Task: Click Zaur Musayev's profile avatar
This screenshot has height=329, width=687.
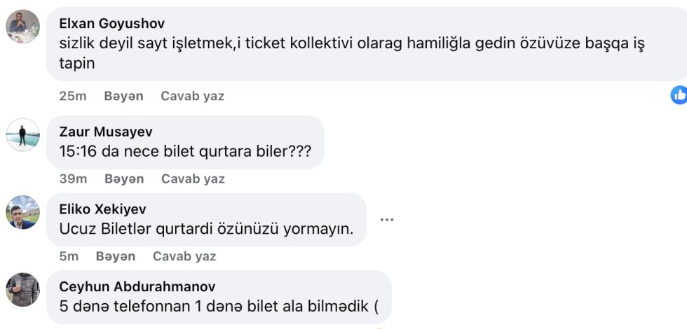Action: [22, 134]
